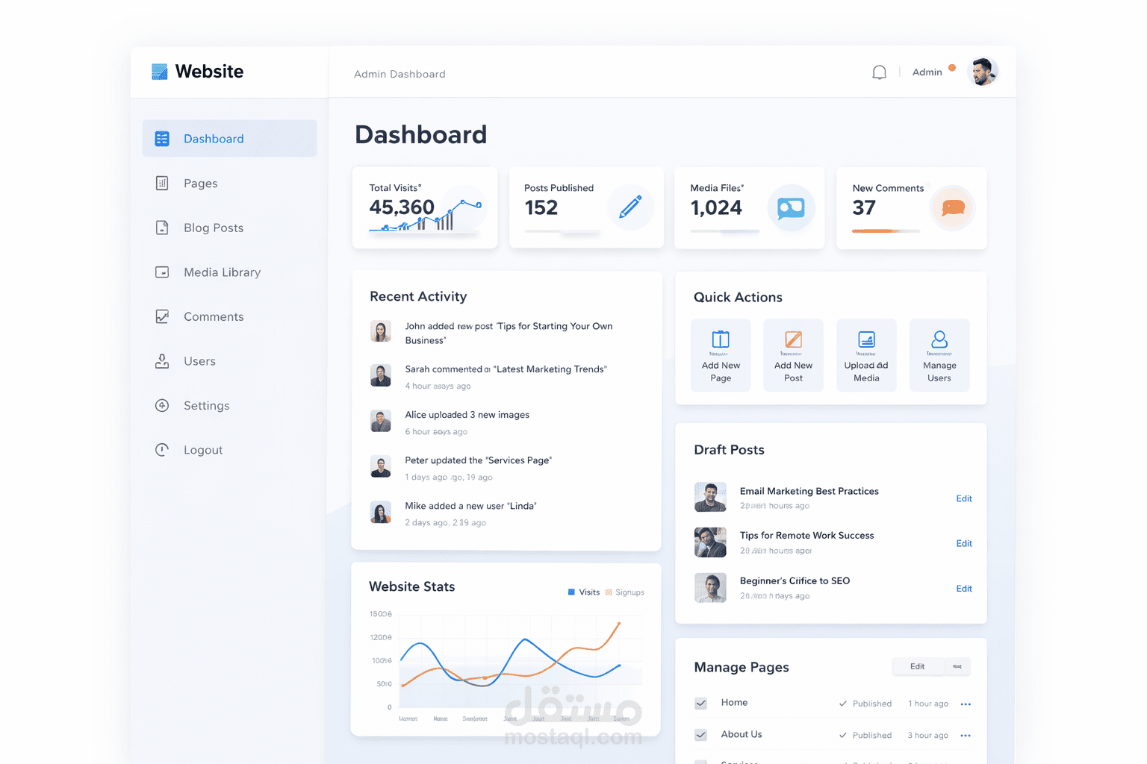Click the 1,024 Media Files value
The image size is (1147, 764).
click(x=716, y=207)
